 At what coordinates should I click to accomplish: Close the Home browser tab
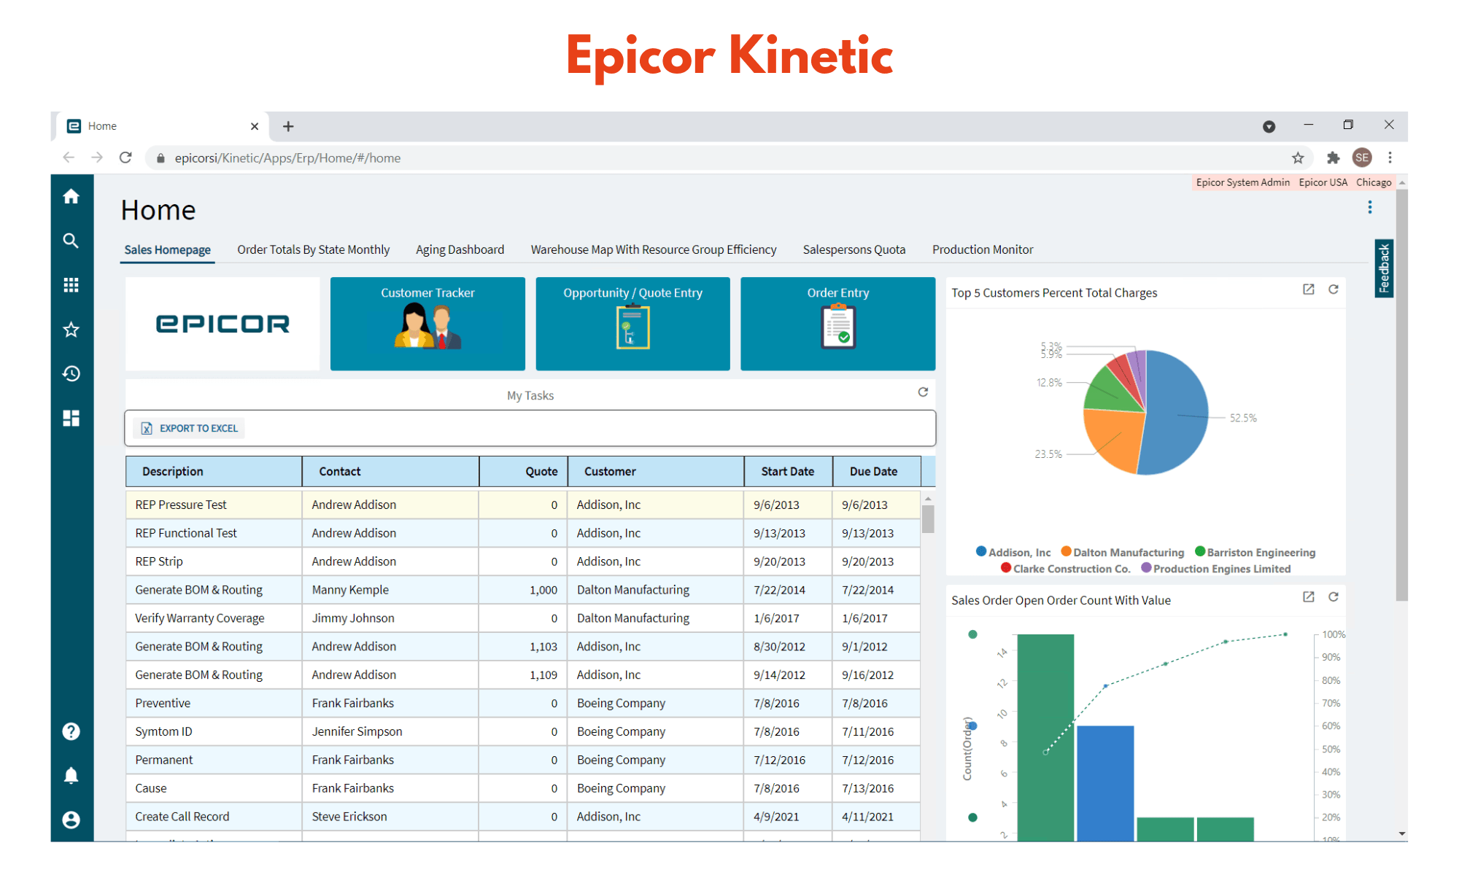tap(255, 126)
